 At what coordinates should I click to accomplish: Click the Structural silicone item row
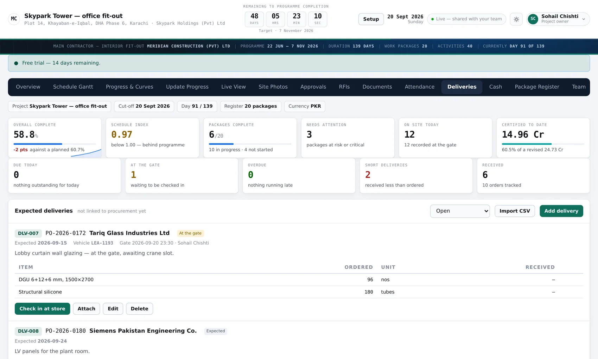coord(299,292)
